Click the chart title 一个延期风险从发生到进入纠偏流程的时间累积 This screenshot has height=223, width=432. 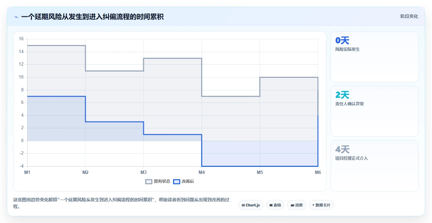(92, 17)
